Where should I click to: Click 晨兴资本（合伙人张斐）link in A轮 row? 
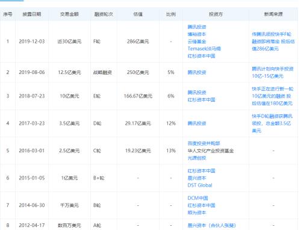(x=211, y=225)
